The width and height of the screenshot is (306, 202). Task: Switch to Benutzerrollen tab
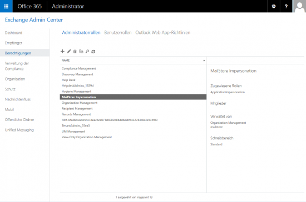click(x=118, y=33)
